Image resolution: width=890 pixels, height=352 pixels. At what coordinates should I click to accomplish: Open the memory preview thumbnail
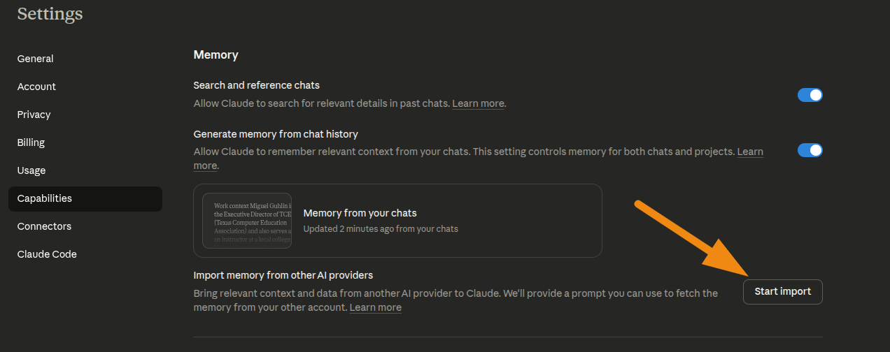[247, 221]
